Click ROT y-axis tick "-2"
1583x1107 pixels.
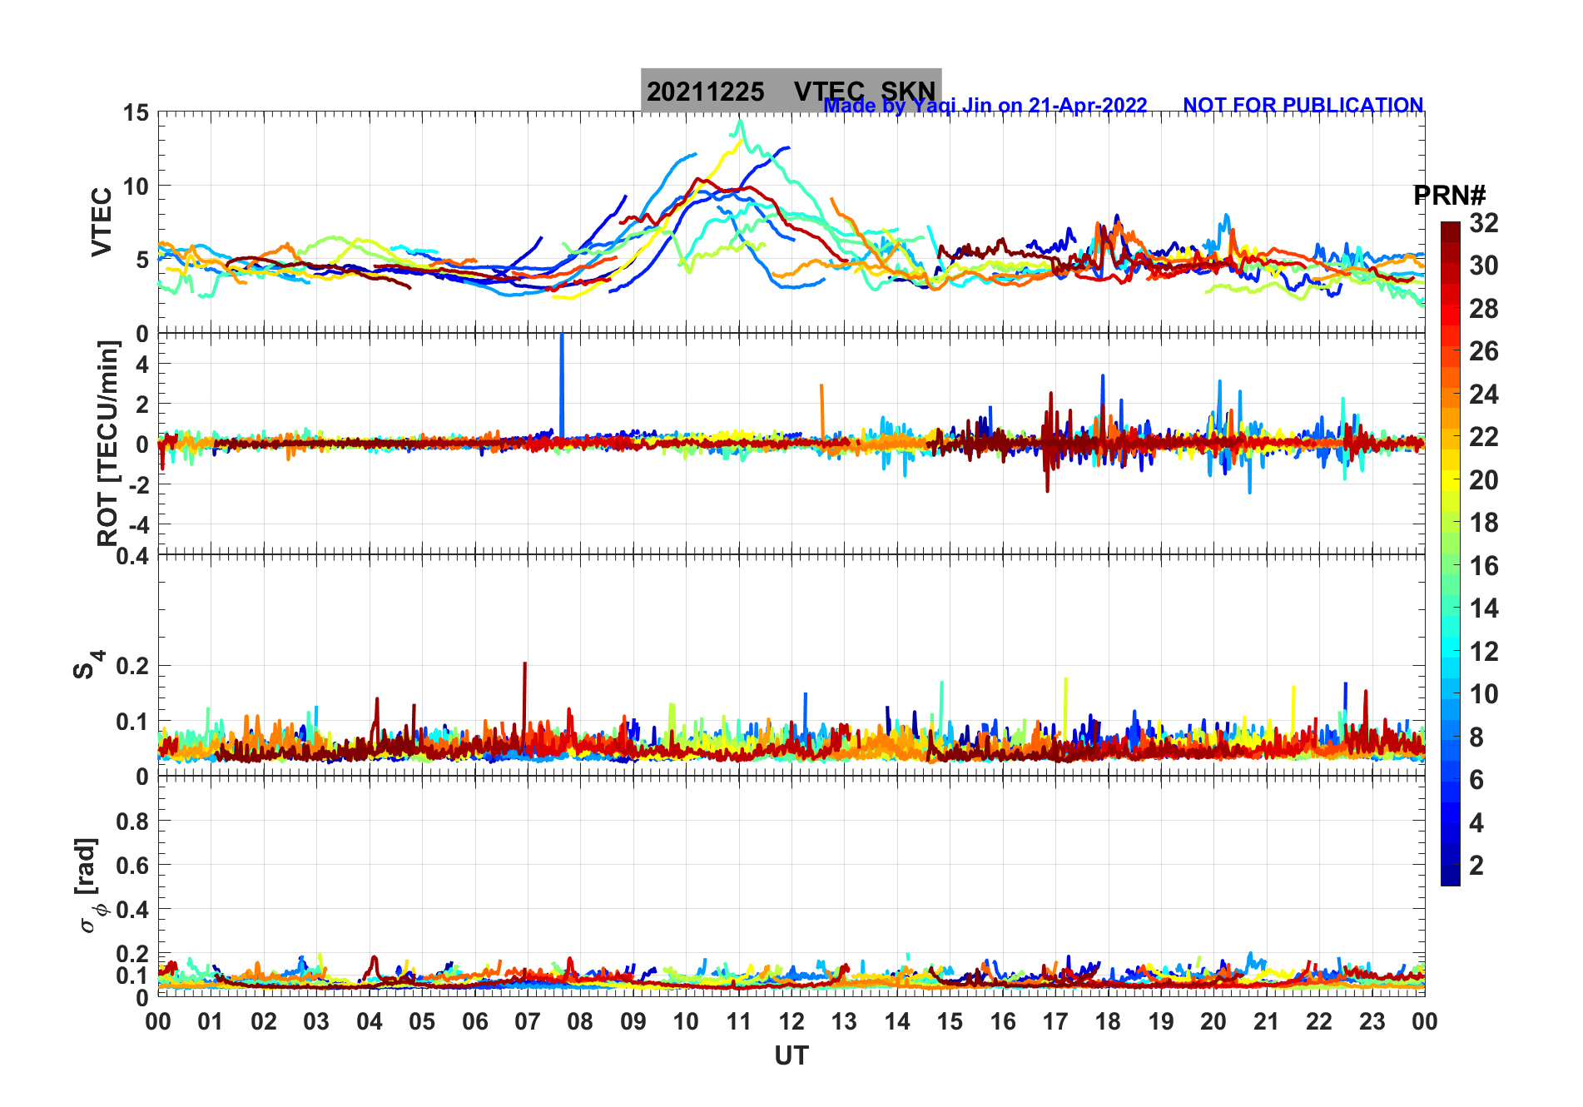(139, 484)
